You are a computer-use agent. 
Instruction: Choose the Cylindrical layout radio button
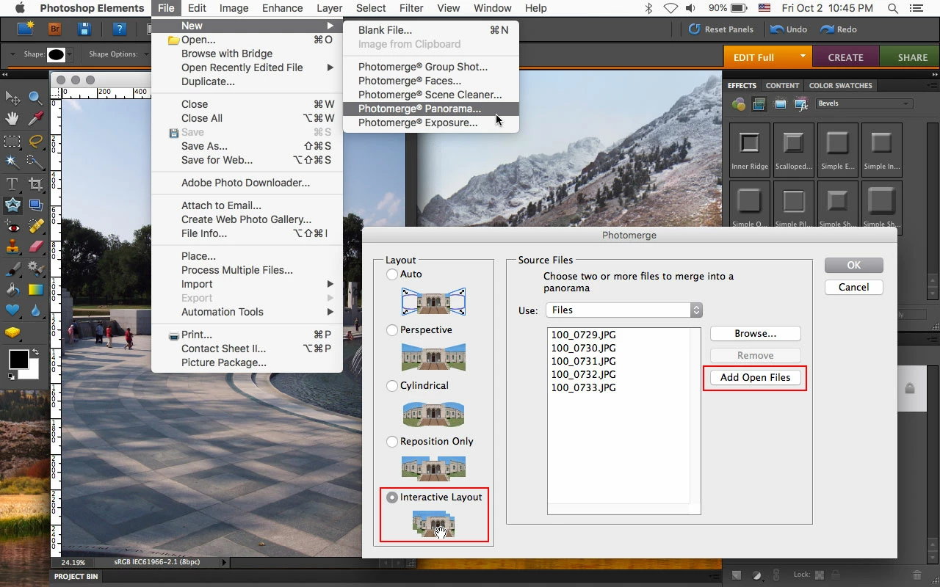pyautogui.click(x=392, y=385)
